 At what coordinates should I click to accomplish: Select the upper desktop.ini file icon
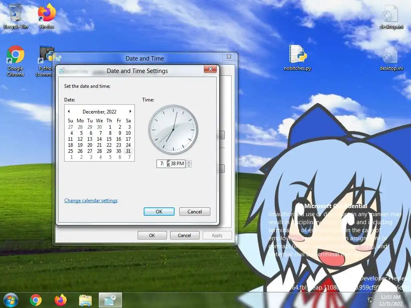coord(391,16)
